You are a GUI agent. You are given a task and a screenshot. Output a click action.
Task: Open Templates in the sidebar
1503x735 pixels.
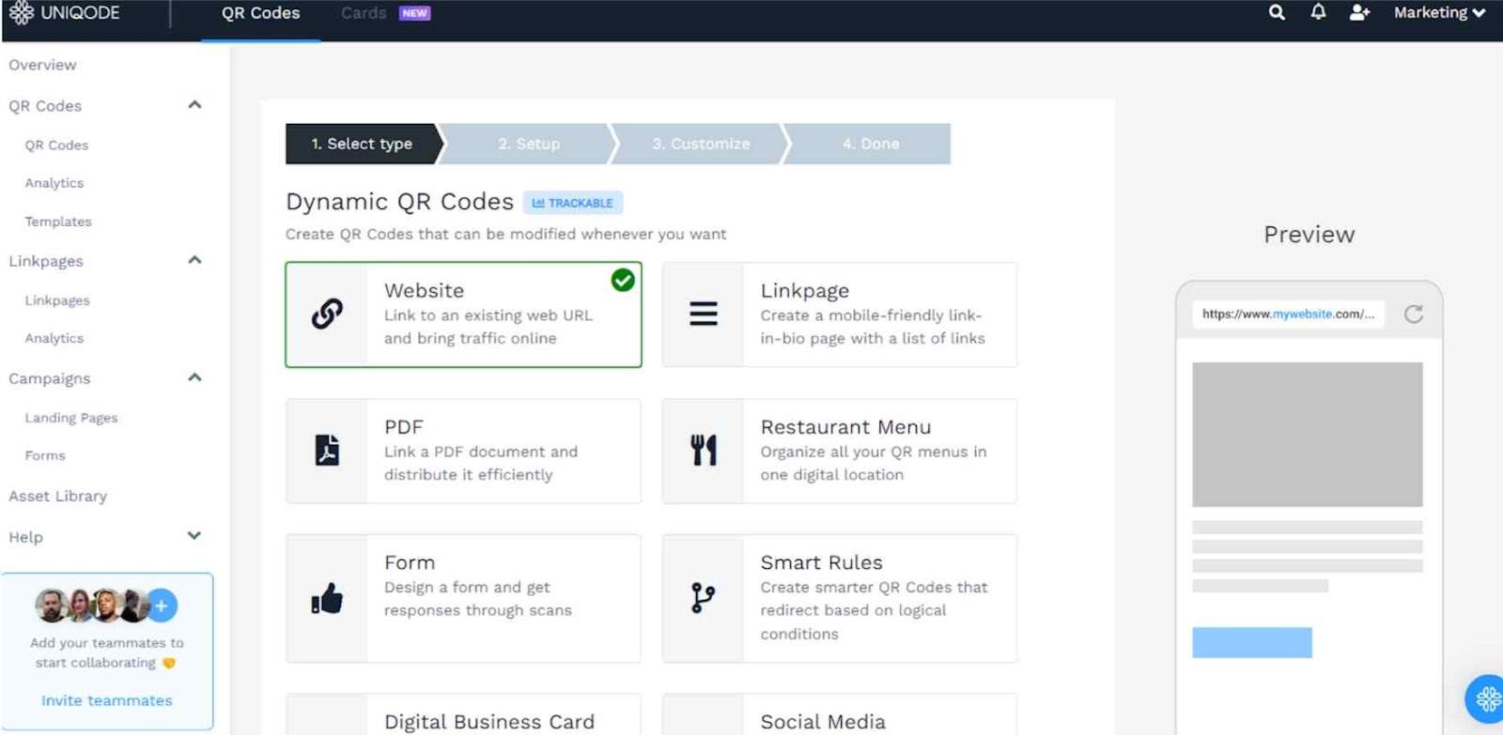[x=58, y=222]
